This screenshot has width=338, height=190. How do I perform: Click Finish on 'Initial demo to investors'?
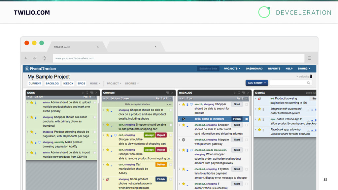237,119
